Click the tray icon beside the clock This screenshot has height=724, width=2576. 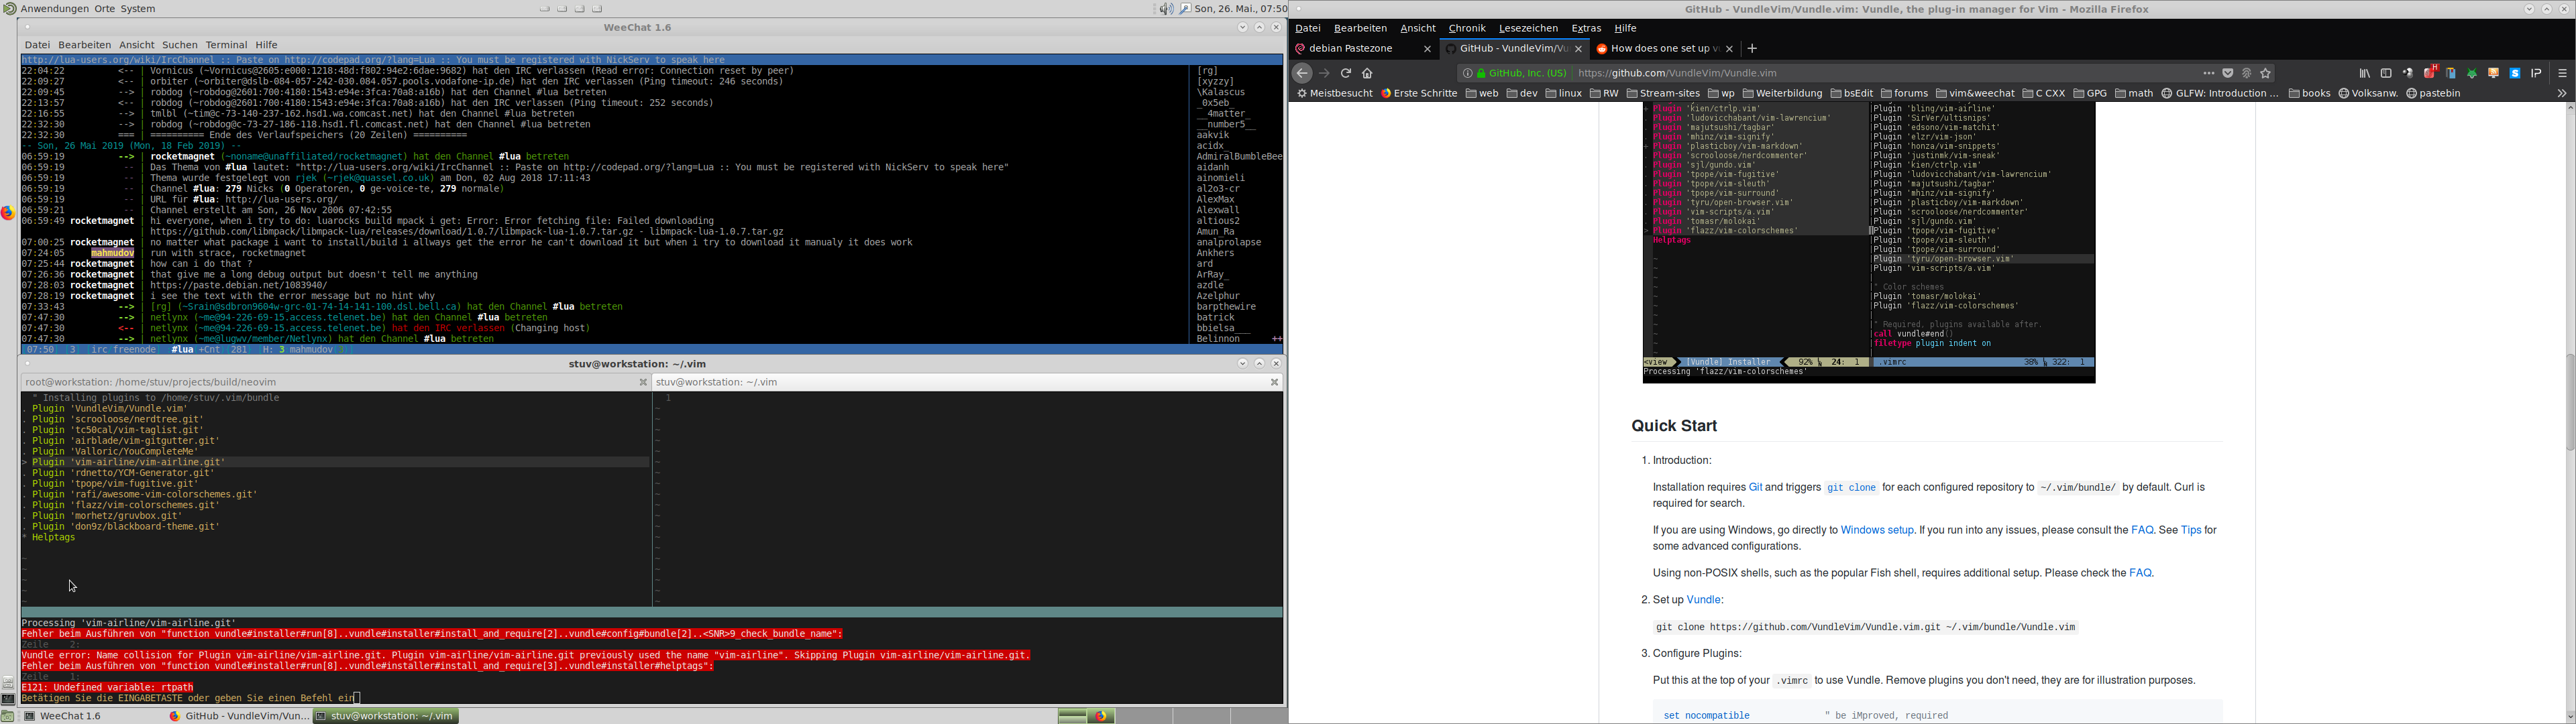1185,9
